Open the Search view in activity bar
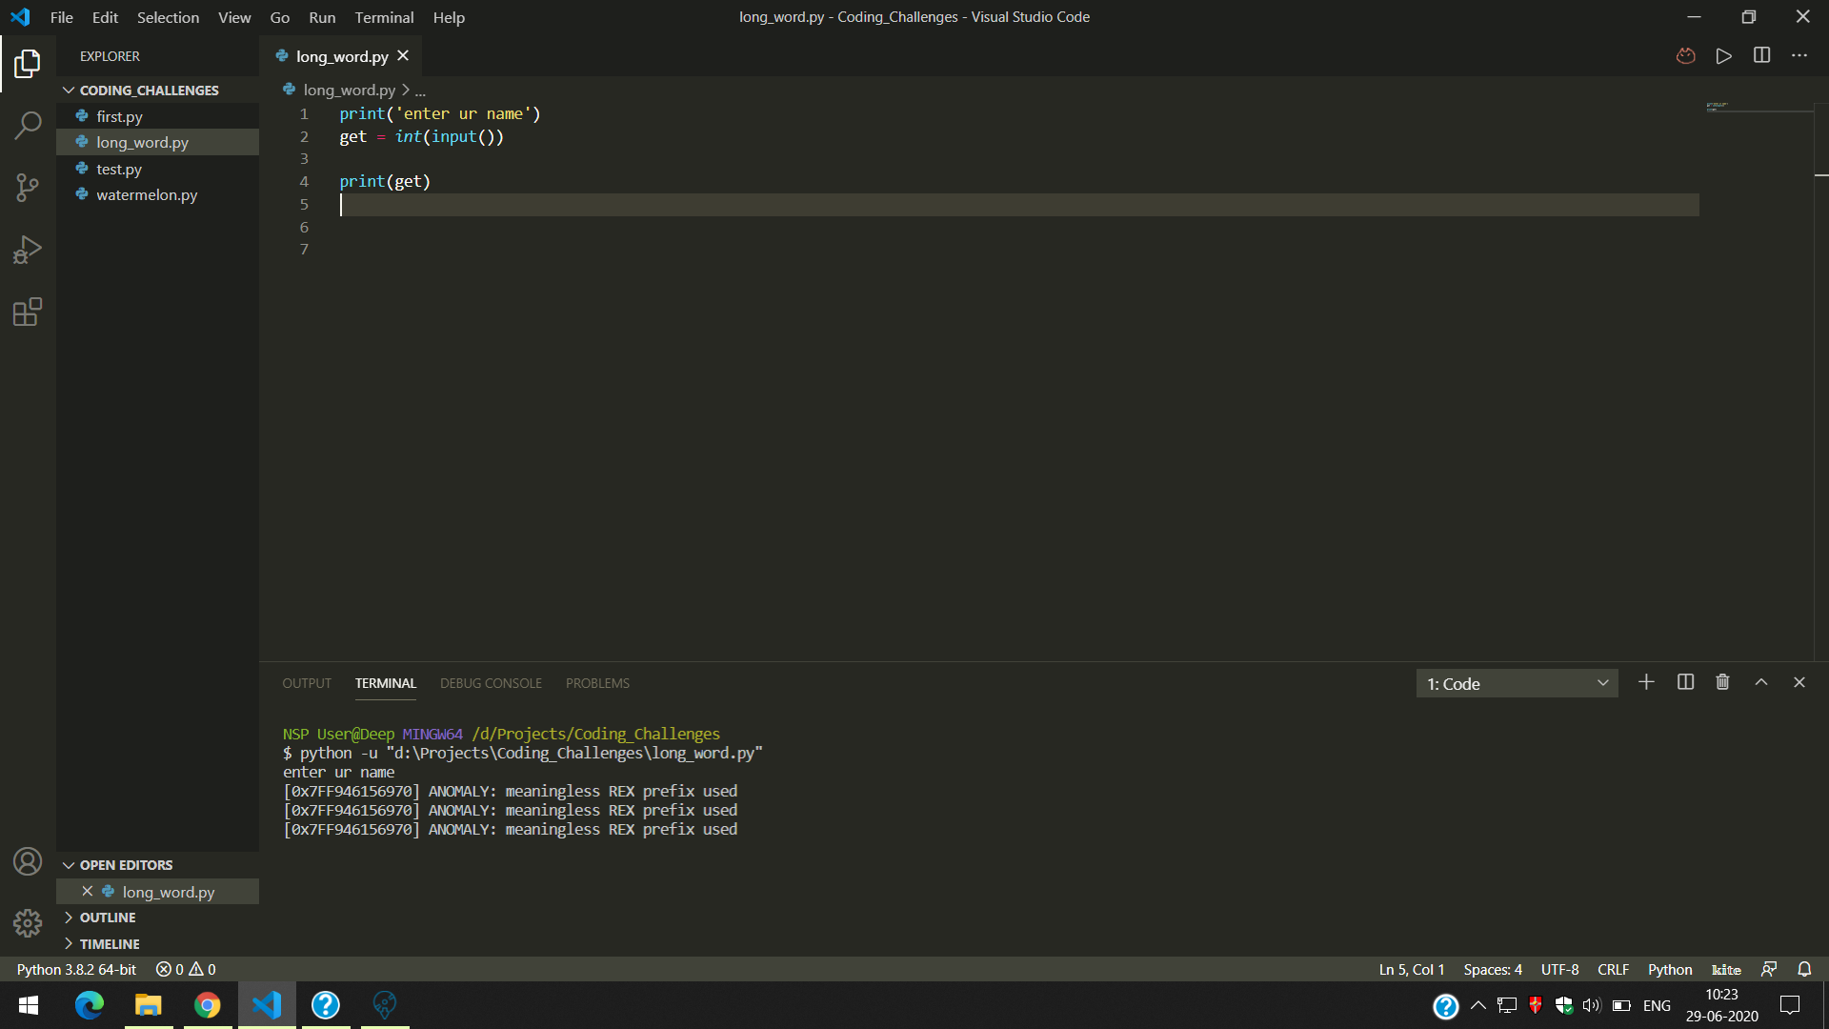The height and width of the screenshot is (1029, 1829). click(x=28, y=125)
